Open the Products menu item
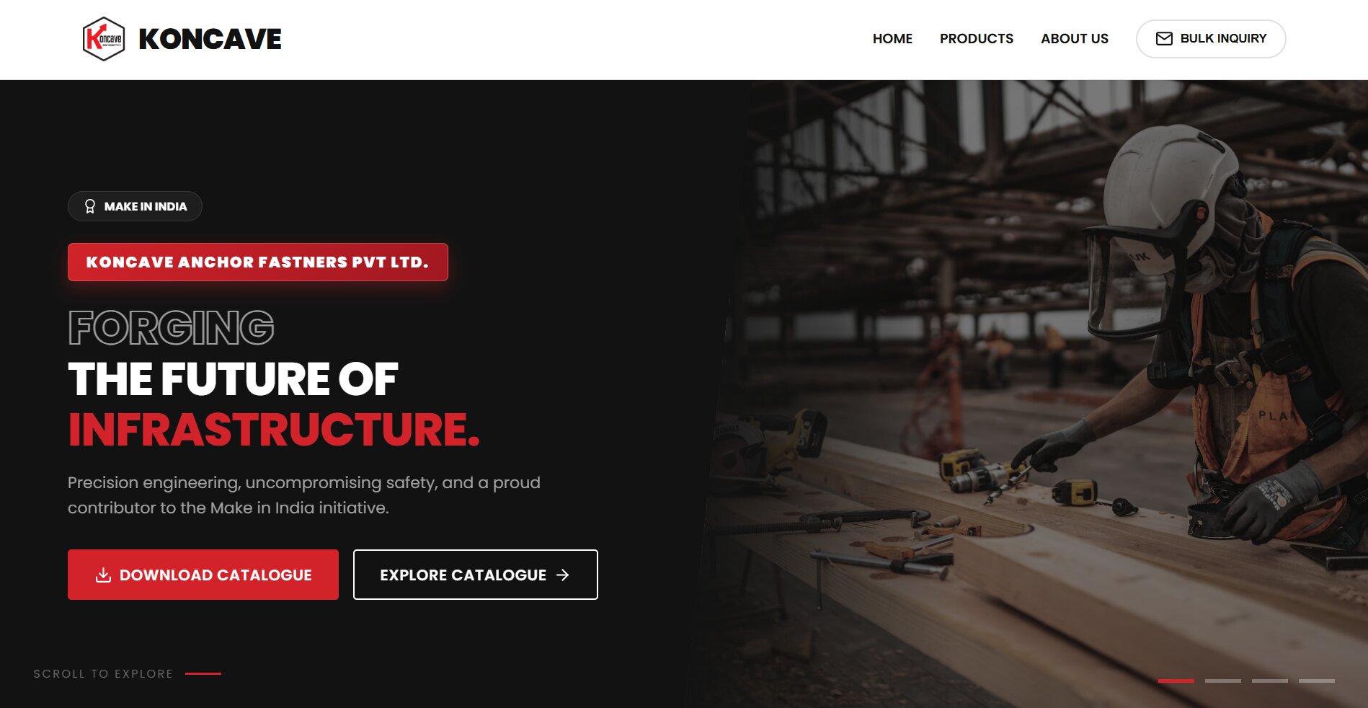1368x708 pixels. coord(977,39)
